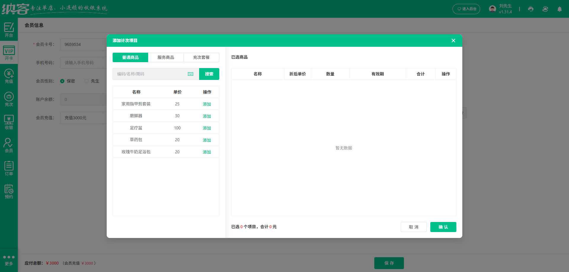Image resolution: width=569 pixels, height=272 pixels.
Task: Choose 先生 as member gender
Action: tap(87, 81)
